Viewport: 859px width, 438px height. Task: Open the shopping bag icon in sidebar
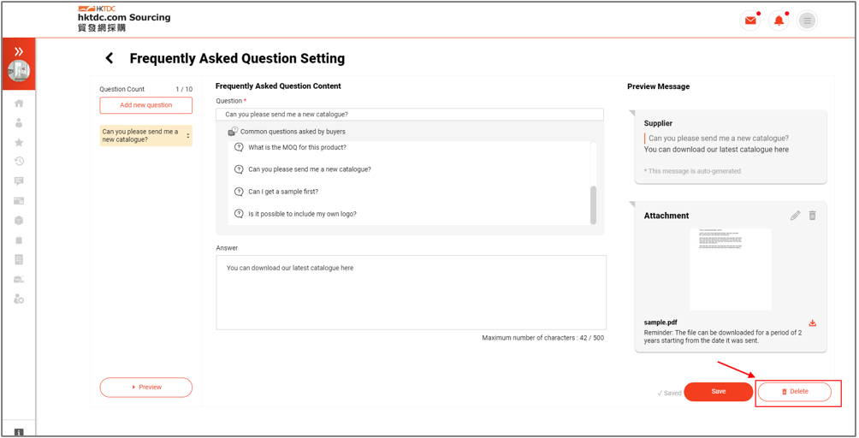(x=19, y=240)
